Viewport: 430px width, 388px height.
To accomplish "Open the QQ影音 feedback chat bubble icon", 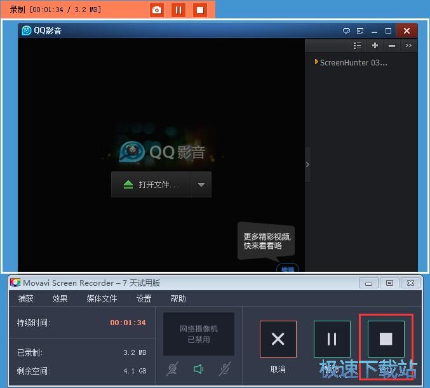I will coord(346,30).
